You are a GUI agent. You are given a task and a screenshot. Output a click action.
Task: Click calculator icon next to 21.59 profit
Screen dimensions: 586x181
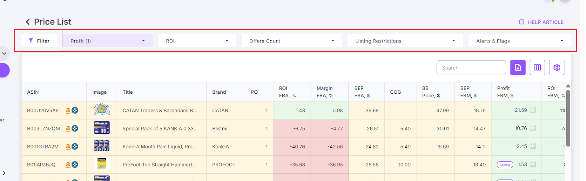[x=533, y=110]
